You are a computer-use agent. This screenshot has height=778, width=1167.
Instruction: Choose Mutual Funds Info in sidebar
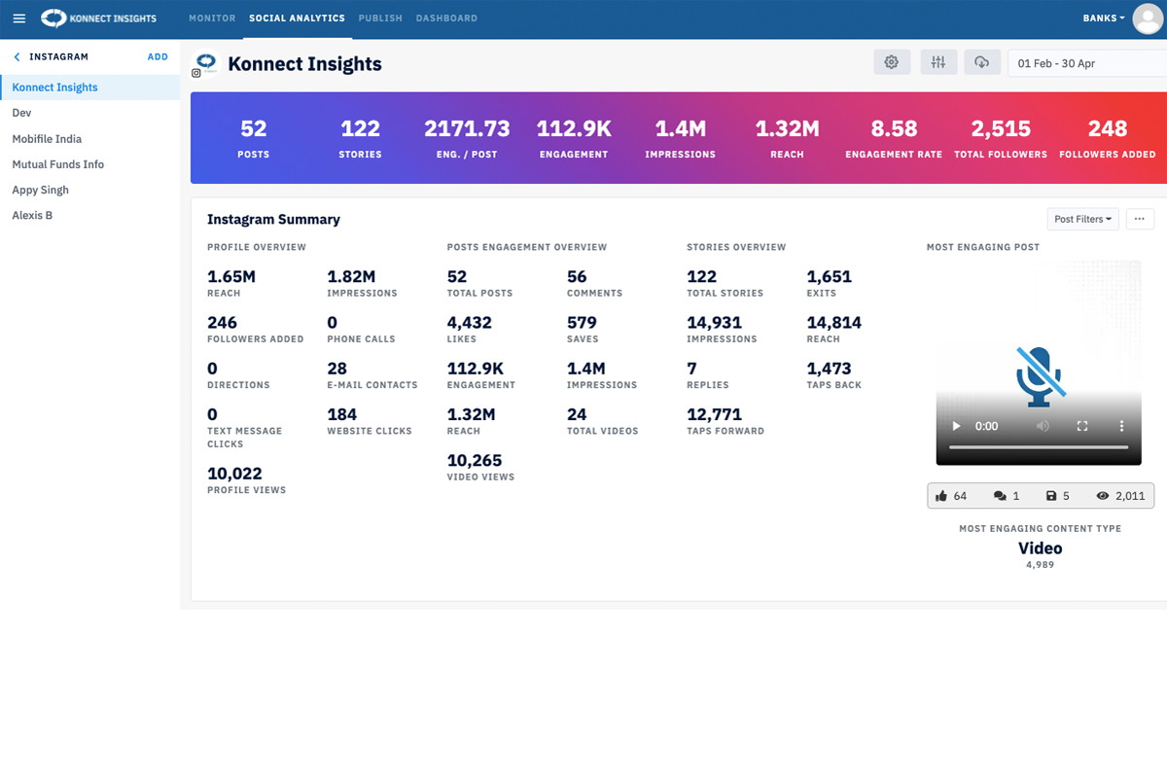89,164
